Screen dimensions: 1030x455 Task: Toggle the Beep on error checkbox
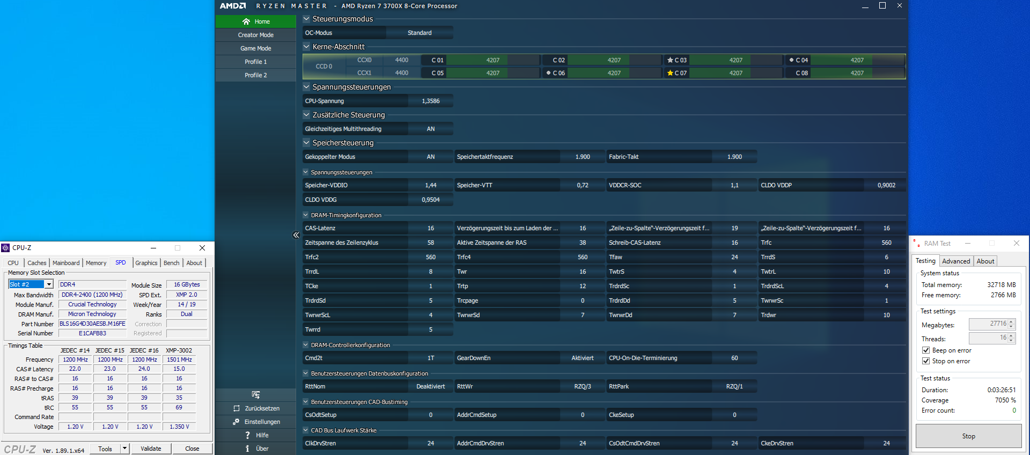(926, 350)
